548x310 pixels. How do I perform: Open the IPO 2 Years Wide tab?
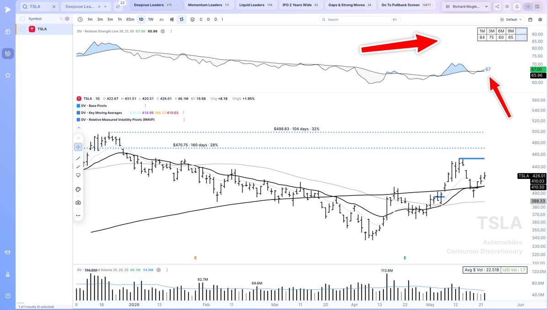coord(300,5)
